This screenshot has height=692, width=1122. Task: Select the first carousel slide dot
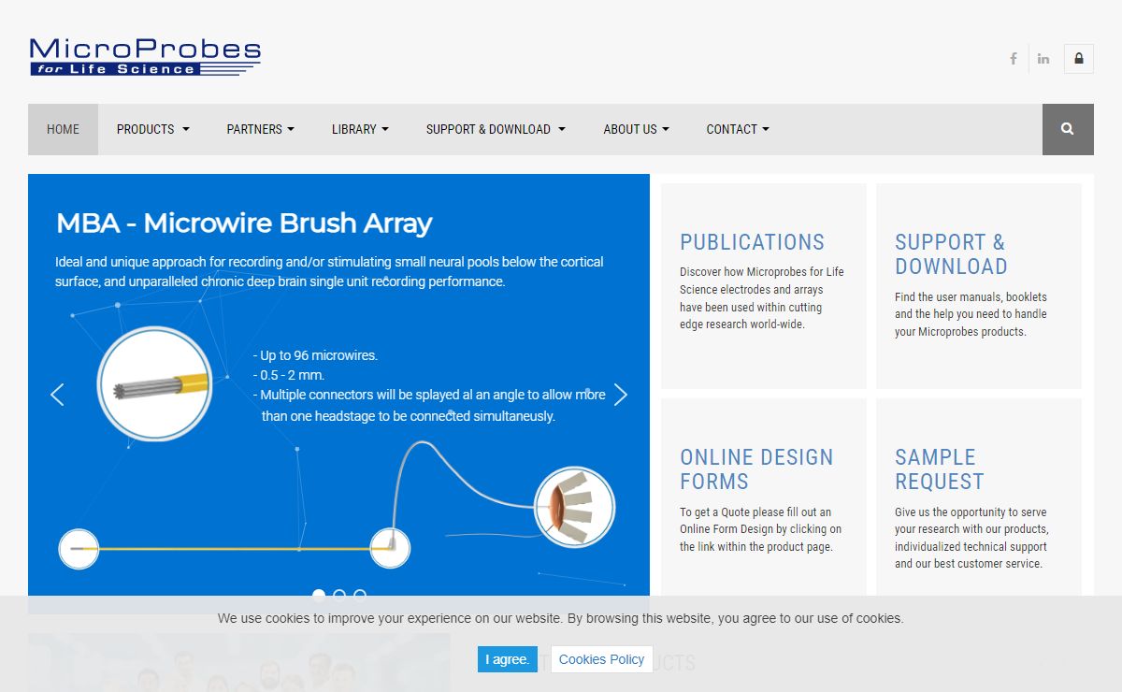tap(319, 595)
